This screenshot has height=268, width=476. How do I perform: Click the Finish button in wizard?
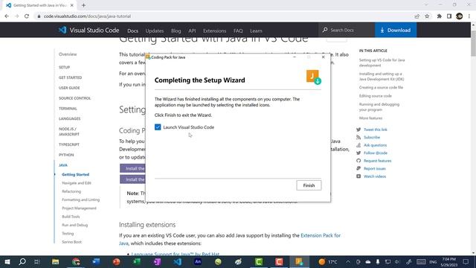click(309, 185)
